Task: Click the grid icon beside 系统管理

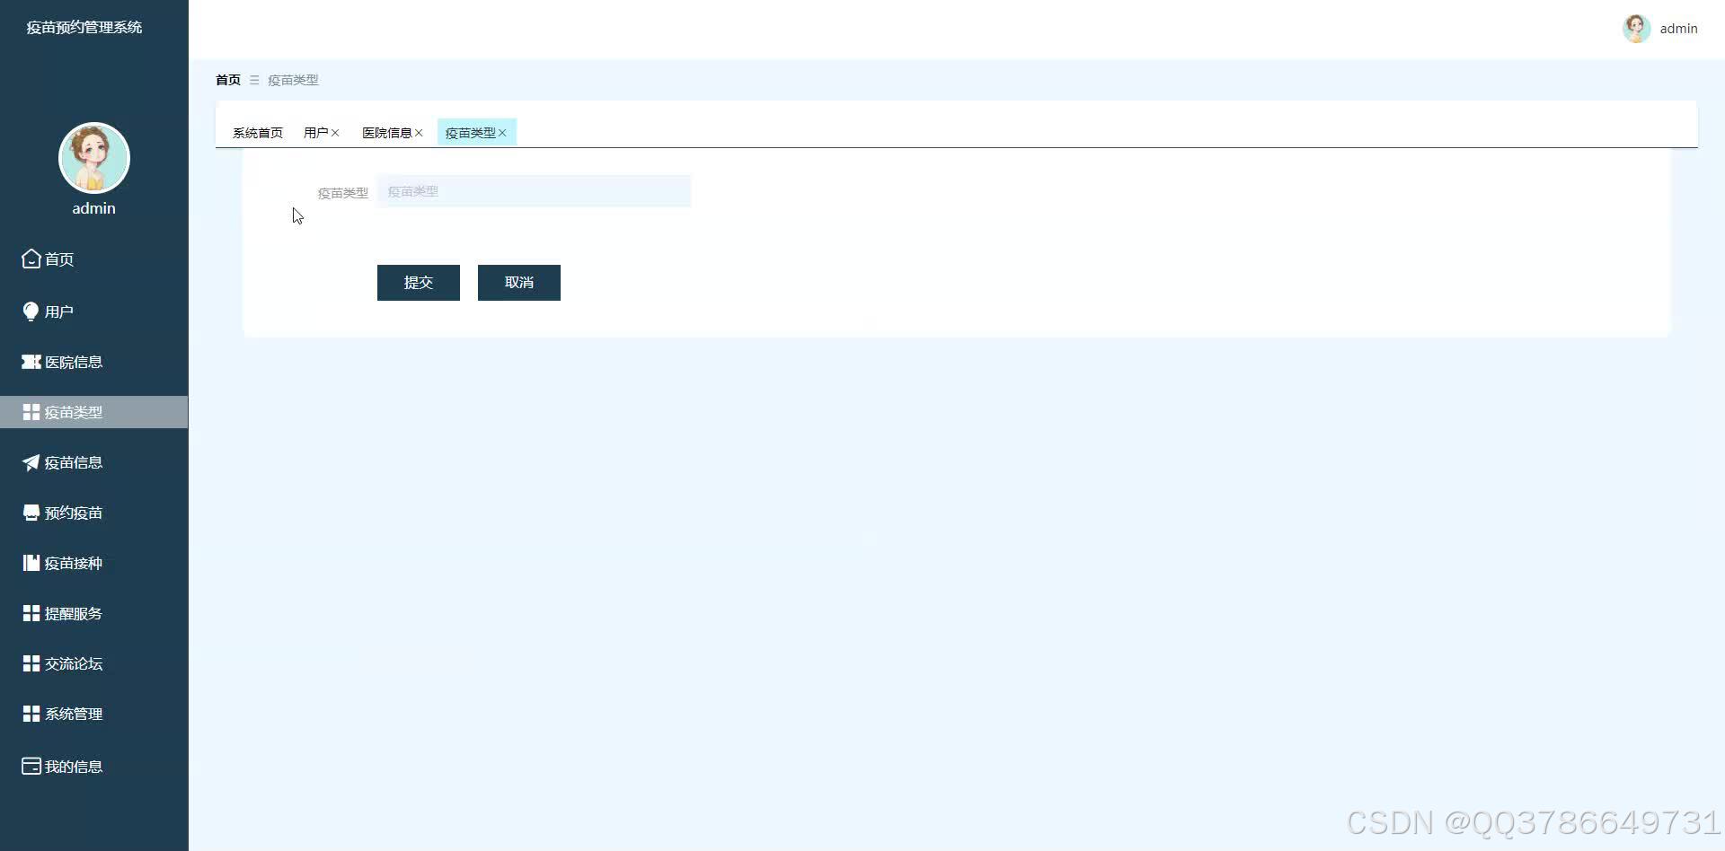Action: click(31, 714)
